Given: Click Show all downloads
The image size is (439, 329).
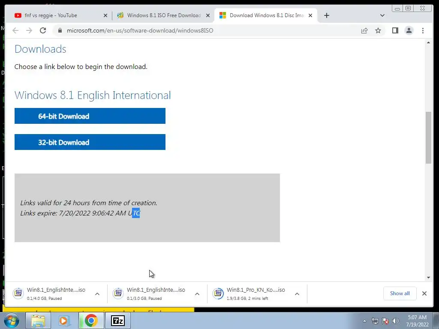Looking at the screenshot, I should pyautogui.click(x=400, y=293).
